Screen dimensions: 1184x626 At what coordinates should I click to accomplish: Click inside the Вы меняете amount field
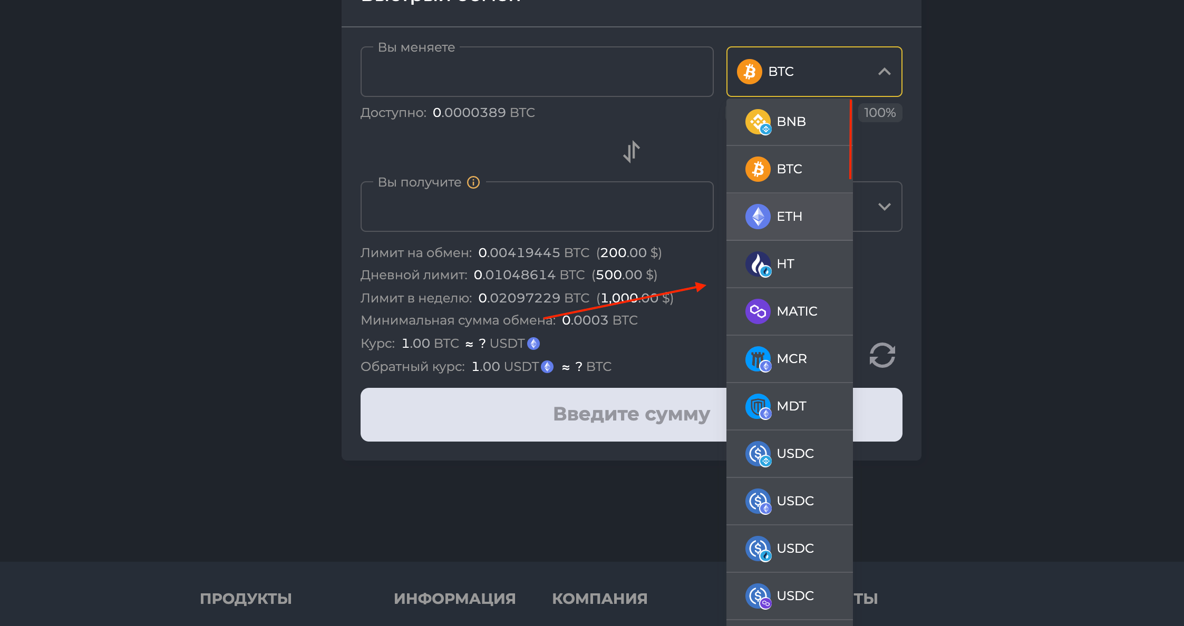coord(537,72)
